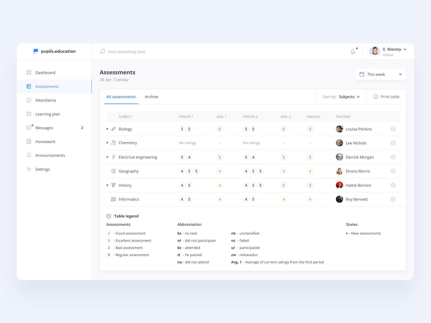
Task: Expand the Chemistry row chevron
Action: 393,143
